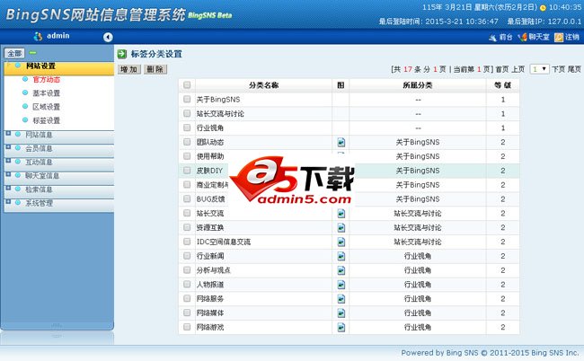The width and height of the screenshot is (584, 361).
Task: Expand the 系统管理 tree node plus
Action: coord(8,202)
